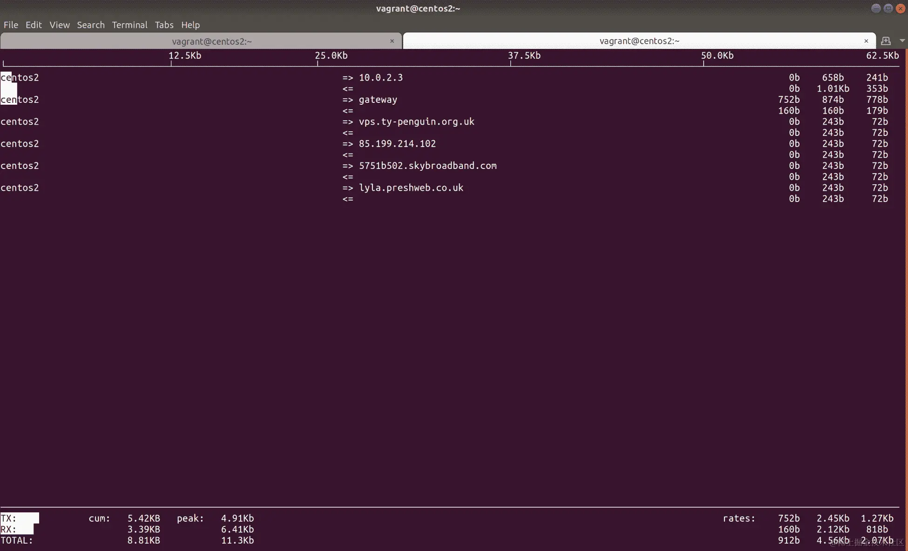Expand the tab list dropdown arrow

(902, 41)
